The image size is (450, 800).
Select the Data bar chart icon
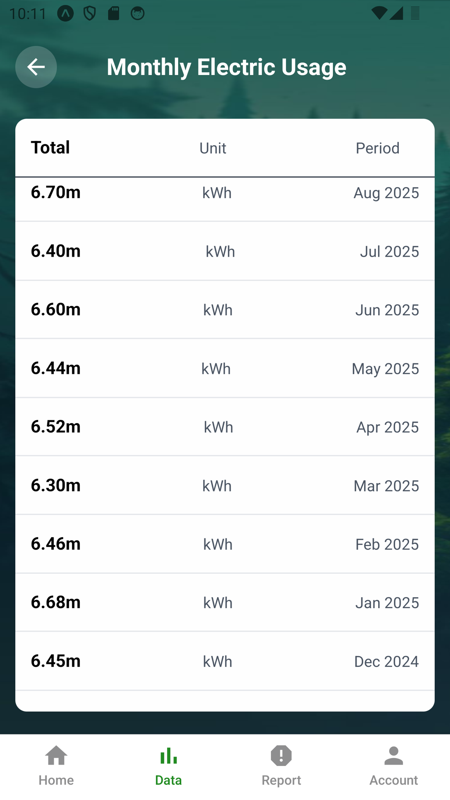click(168, 755)
